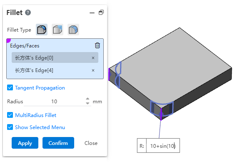This screenshot has width=235, height=162.
Task: Uncheck Show Selected Menu option
Action: 10,127
